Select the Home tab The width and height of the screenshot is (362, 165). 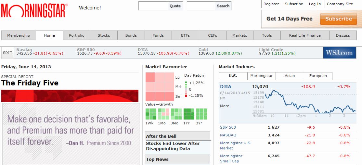click(49, 35)
